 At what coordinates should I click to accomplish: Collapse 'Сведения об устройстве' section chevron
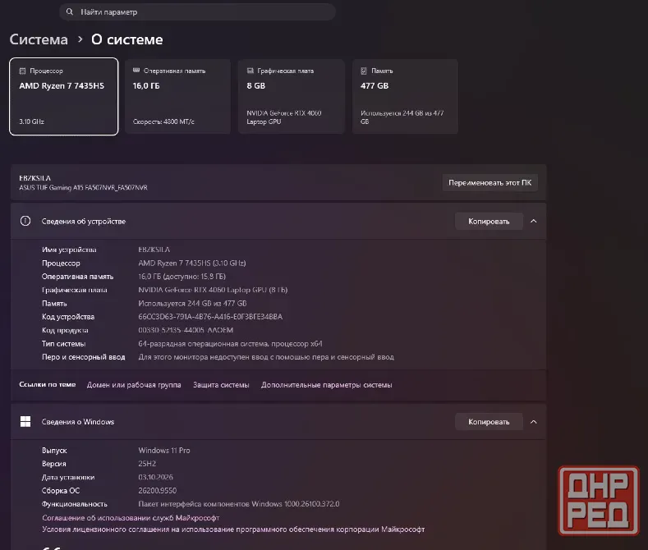[534, 222]
